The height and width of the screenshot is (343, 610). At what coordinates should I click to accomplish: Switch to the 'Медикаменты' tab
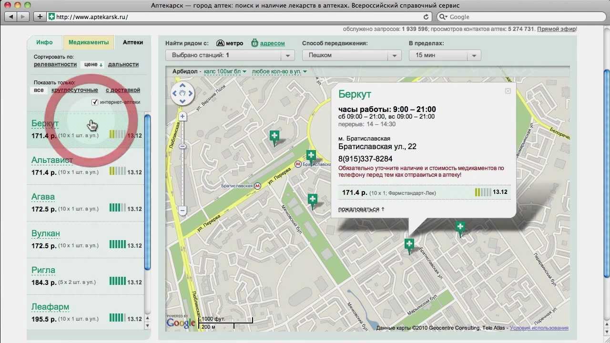click(x=89, y=42)
